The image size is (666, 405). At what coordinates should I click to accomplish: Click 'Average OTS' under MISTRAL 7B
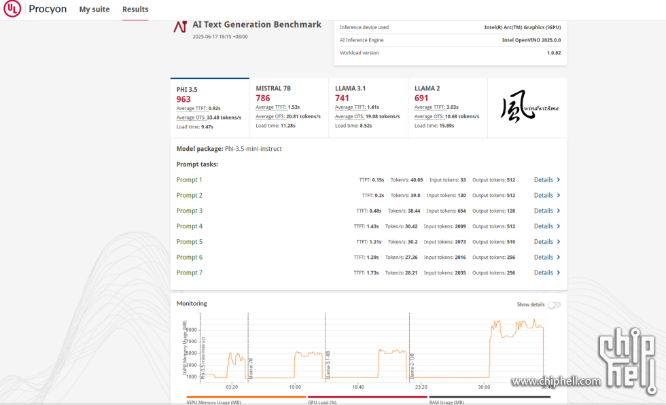(270, 116)
